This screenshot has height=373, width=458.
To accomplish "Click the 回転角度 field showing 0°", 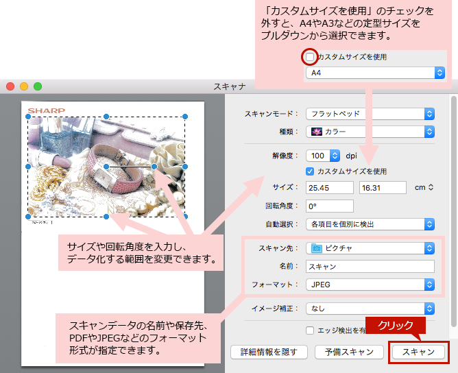I will pos(330,206).
